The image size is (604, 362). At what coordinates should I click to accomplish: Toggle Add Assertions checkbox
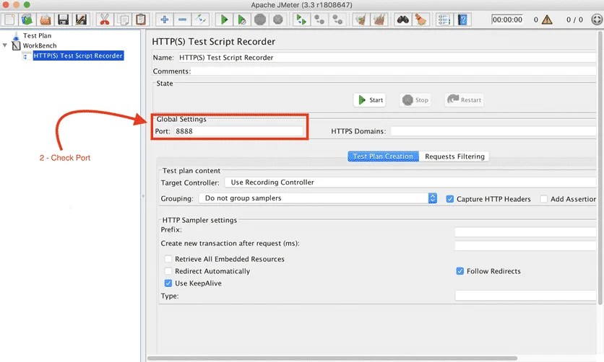[543, 199]
